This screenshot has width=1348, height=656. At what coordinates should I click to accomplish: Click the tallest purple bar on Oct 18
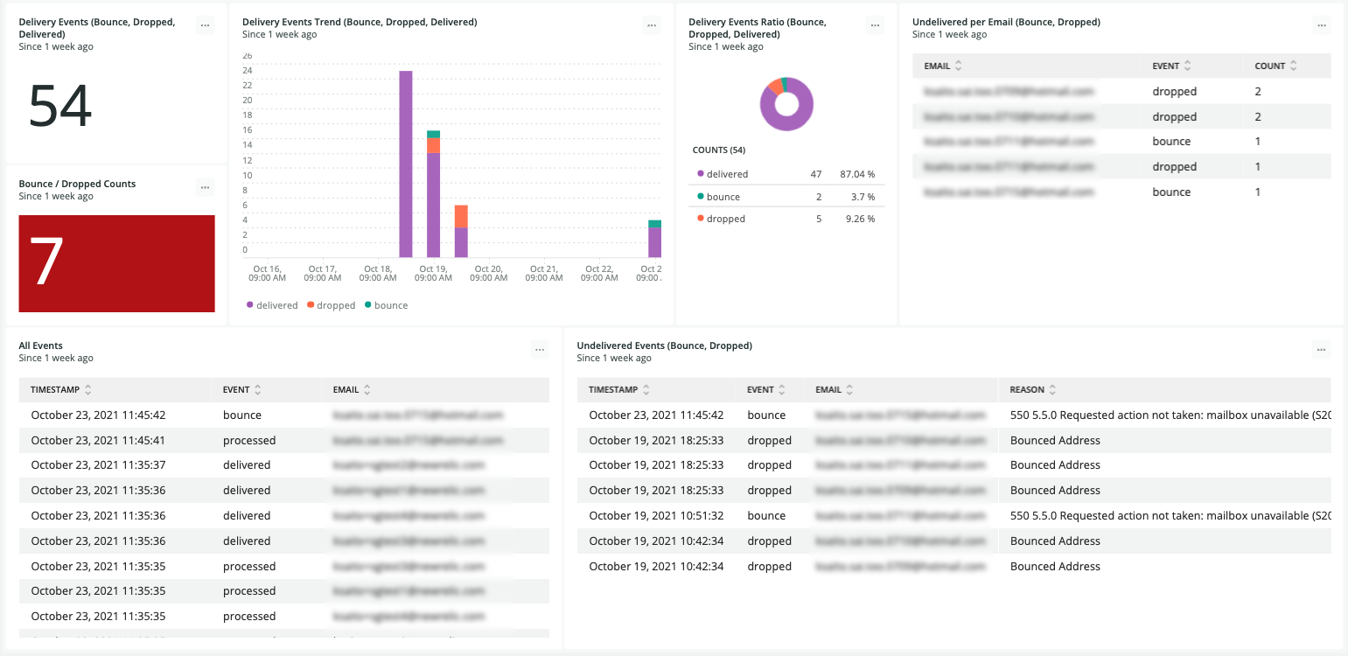click(x=406, y=164)
